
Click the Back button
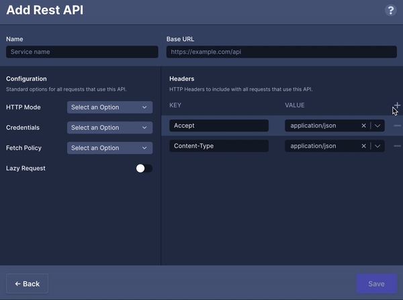[28, 283]
